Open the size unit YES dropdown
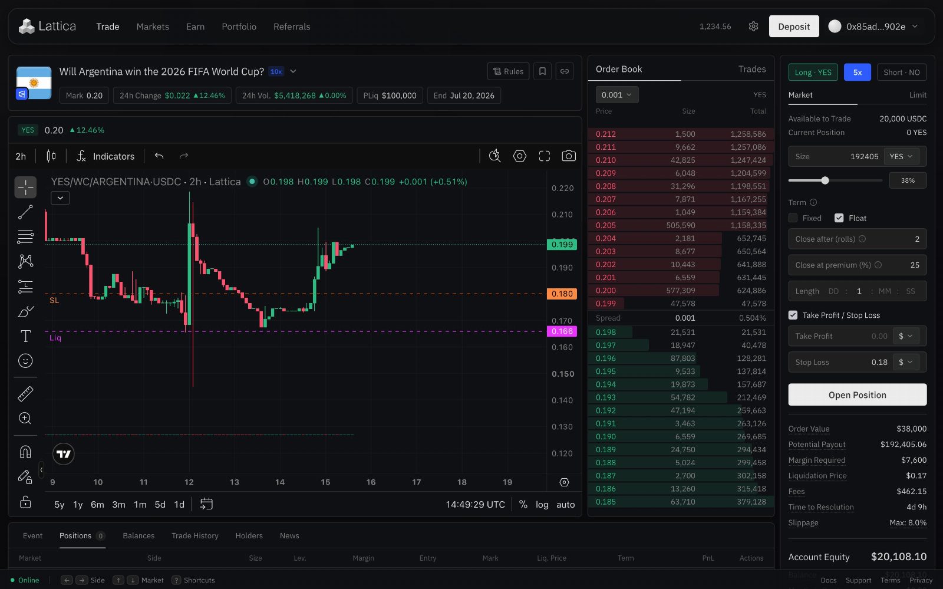Image resolution: width=943 pixels, height=589 pixels. click(x=901, y=156)
